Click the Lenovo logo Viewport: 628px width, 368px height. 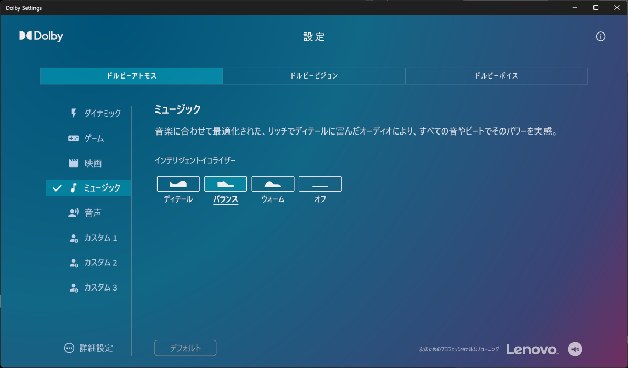coord(531,349)
